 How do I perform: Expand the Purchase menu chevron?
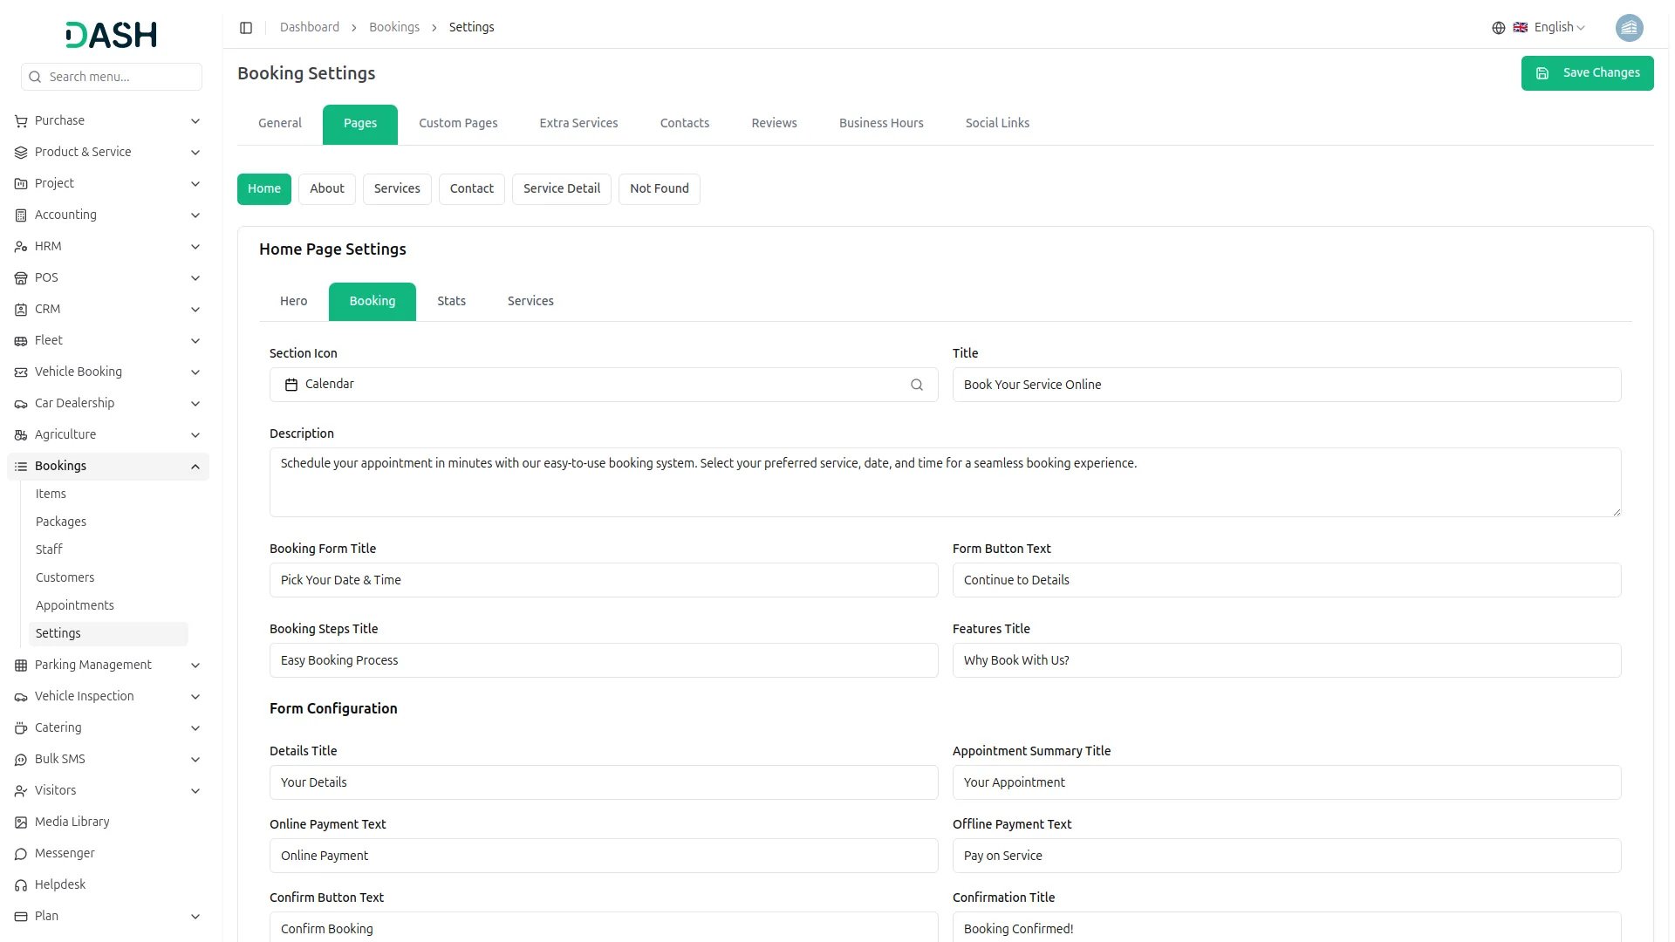point(195,121)
